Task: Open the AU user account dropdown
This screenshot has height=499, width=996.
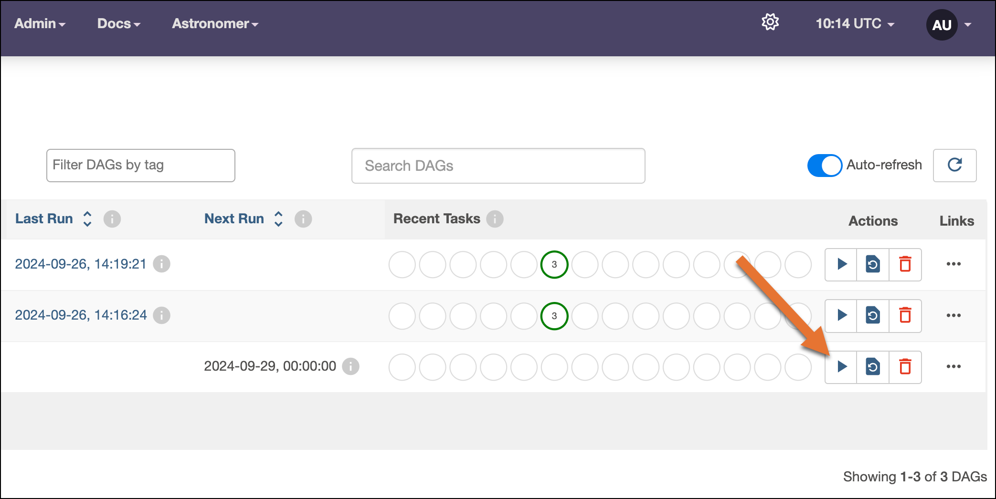Action: [941, 25]
